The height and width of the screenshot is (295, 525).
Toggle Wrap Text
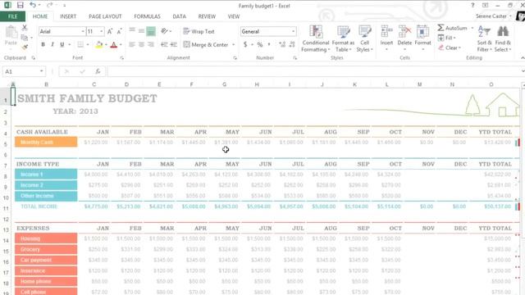pyautogui.click(x=199, y=31)
